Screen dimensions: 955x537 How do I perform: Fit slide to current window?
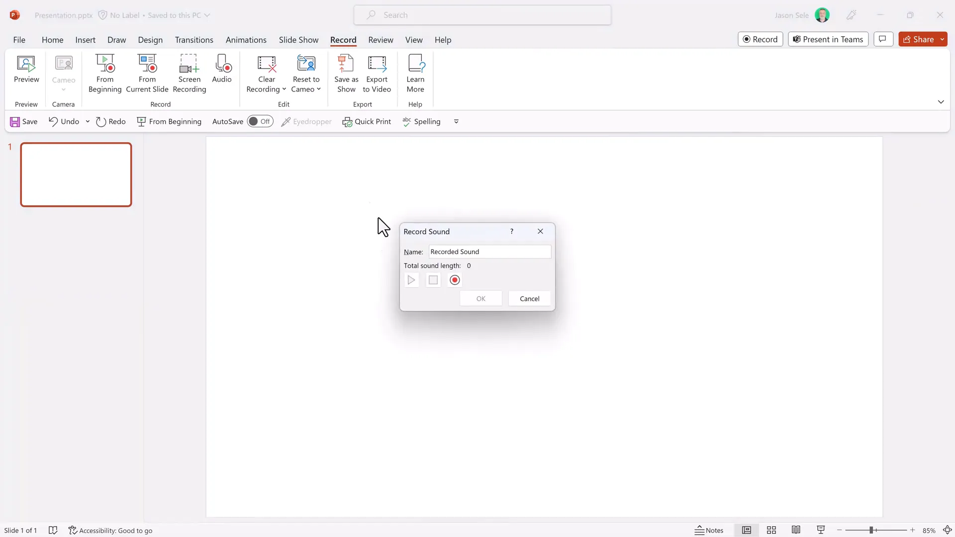pyautogui.click(x=948, y=531)
